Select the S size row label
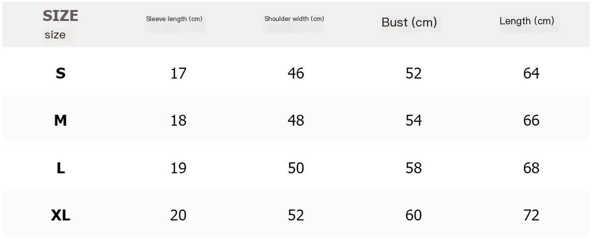 [61, 73]
